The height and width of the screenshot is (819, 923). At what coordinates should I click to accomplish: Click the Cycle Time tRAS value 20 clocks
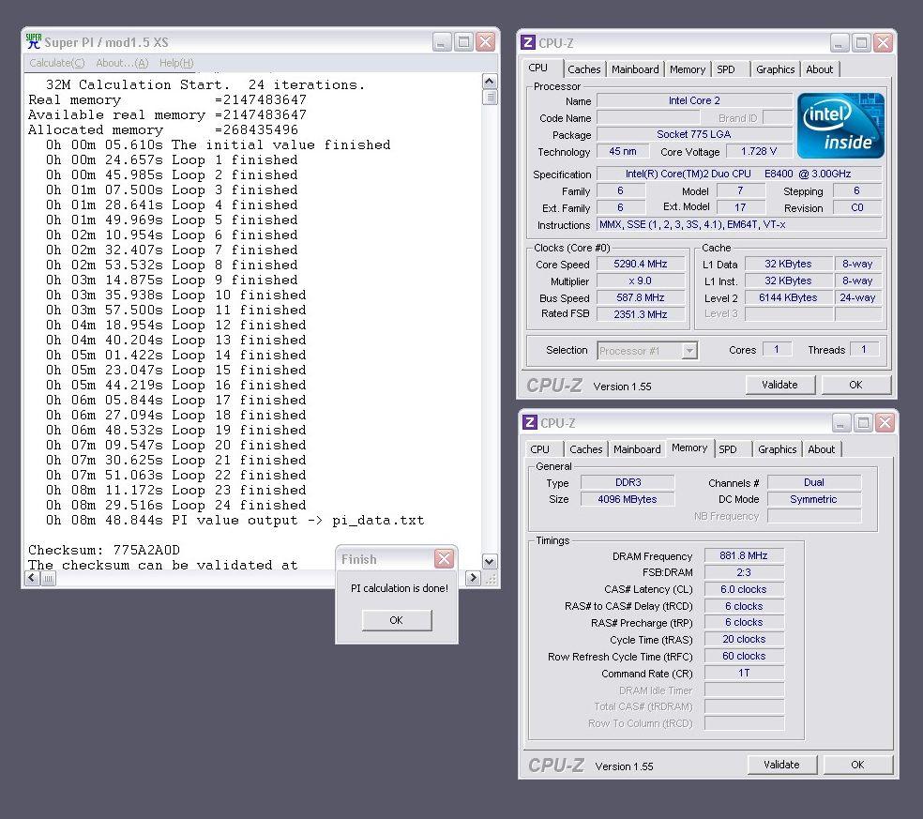744,639
